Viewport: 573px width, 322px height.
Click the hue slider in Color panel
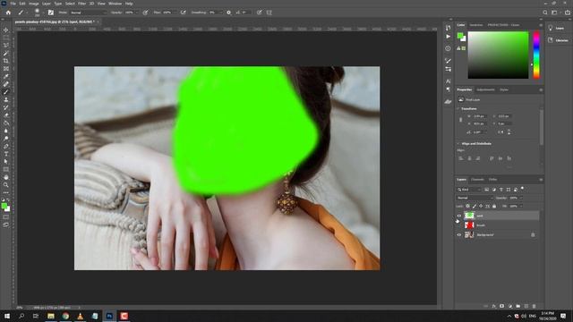pyautogui.click(x=536, y=55)
